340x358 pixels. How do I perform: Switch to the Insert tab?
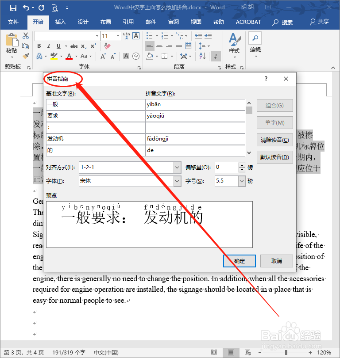[61, 22]
